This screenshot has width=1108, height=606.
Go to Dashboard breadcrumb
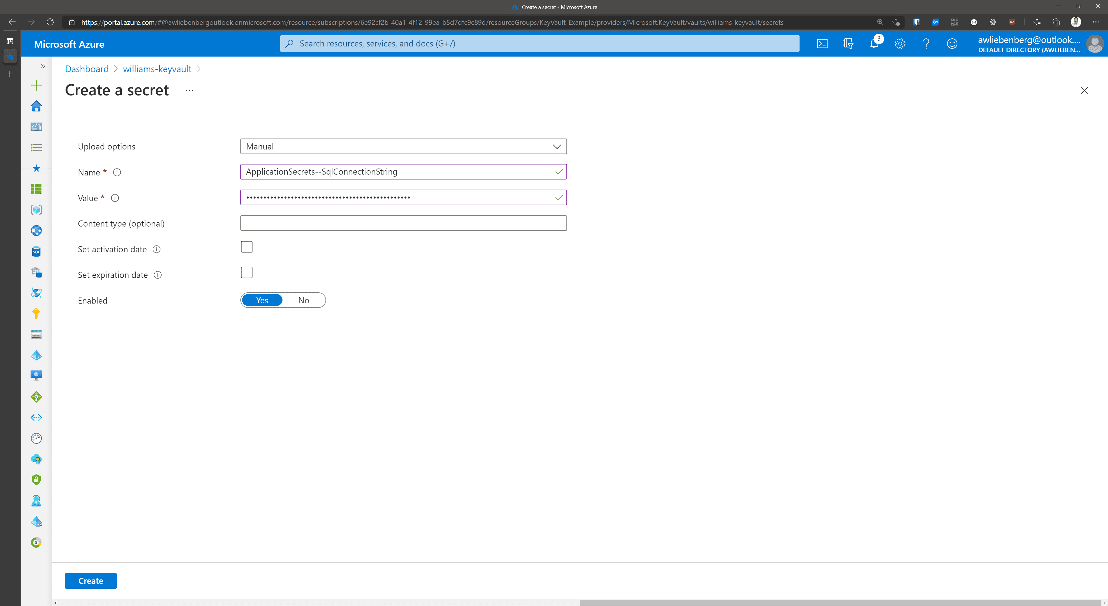(x=87, y=69)
